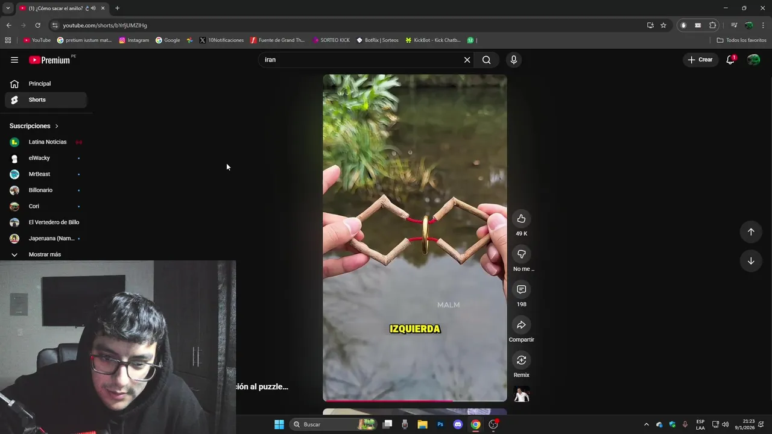This screenshot has height=434, width=772.
Task: Open volume control in system tray
Action: point(725,424)
